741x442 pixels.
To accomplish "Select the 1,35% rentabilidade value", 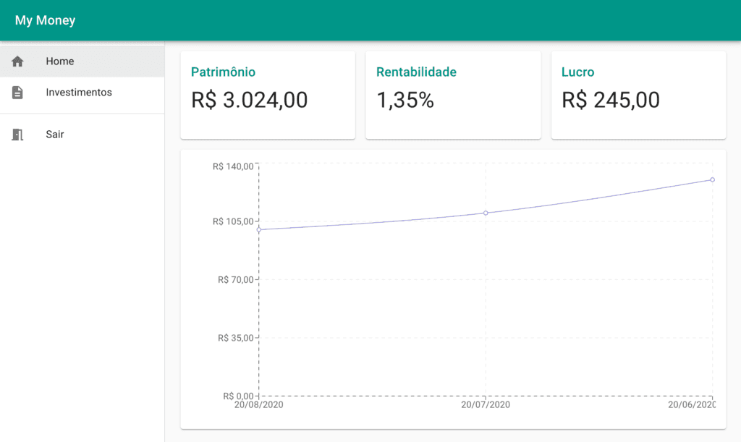I will coord(405,100).
